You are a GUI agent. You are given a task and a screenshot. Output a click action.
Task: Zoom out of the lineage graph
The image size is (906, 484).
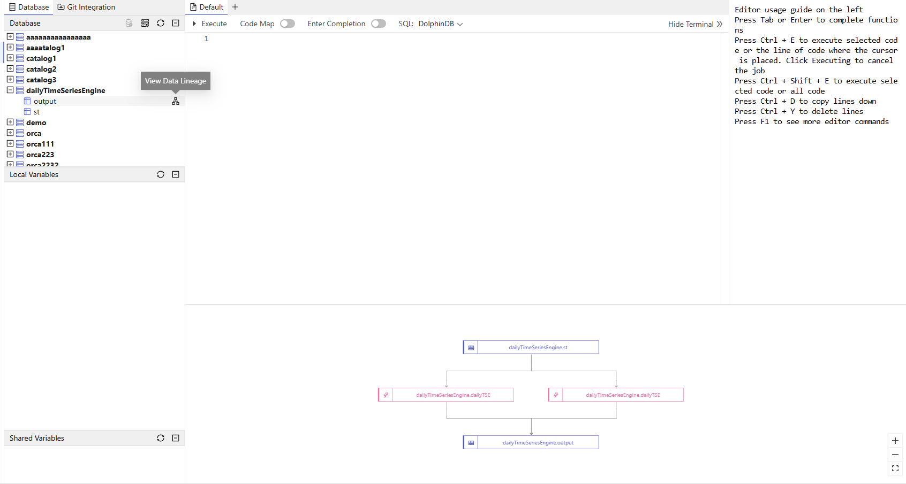(895, 455)
